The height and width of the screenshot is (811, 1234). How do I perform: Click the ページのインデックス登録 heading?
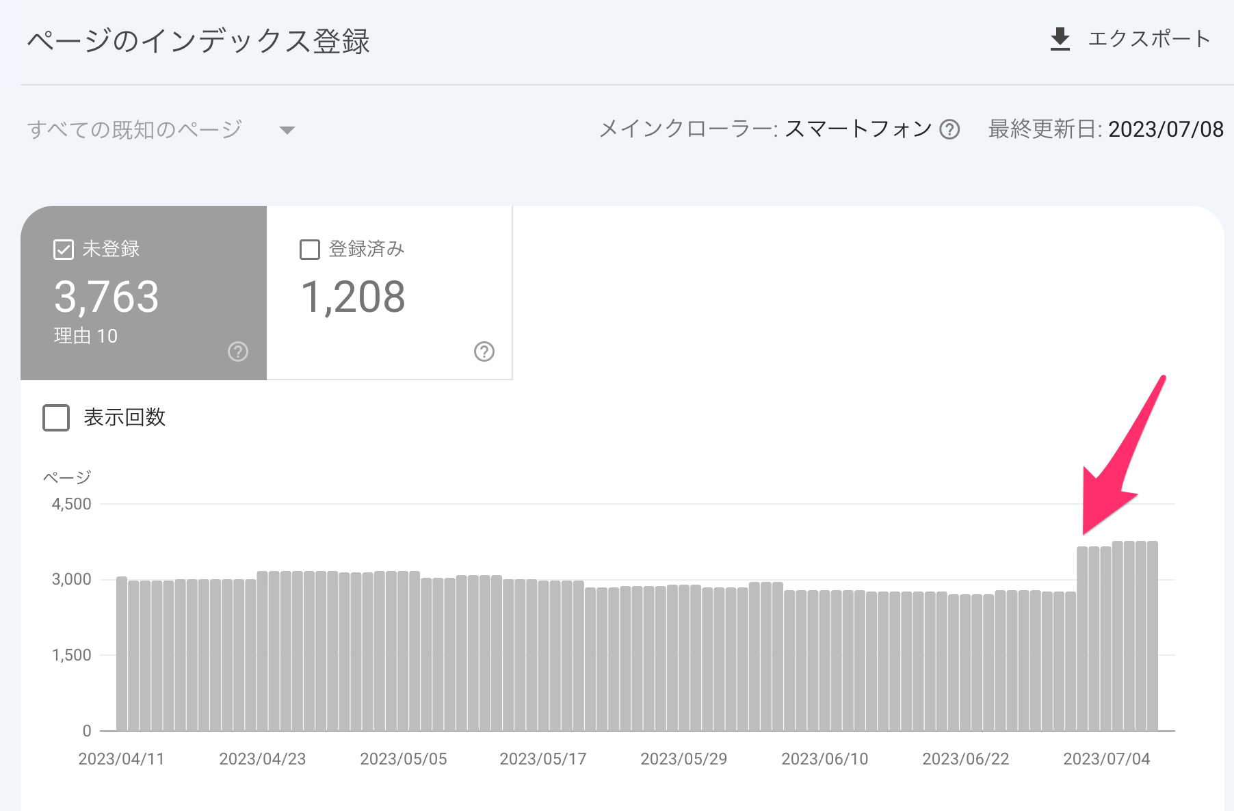click(198, 41)
